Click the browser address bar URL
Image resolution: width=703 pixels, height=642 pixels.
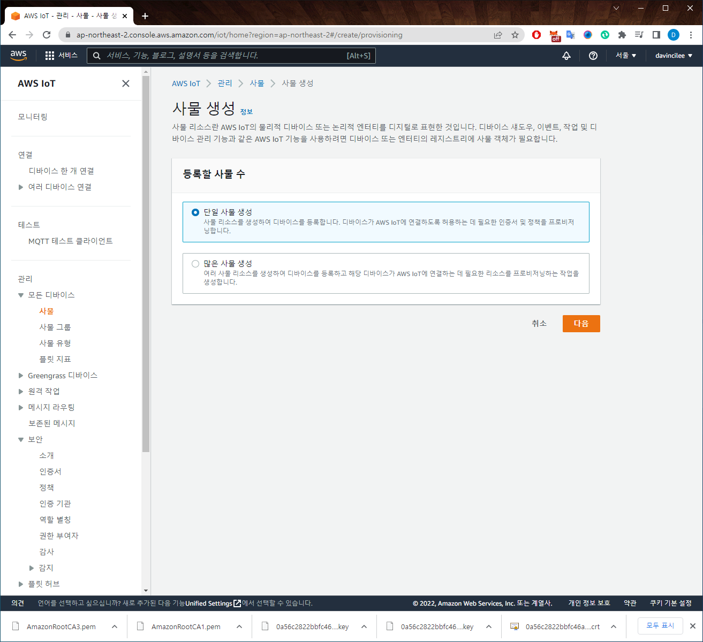[239, 35]
